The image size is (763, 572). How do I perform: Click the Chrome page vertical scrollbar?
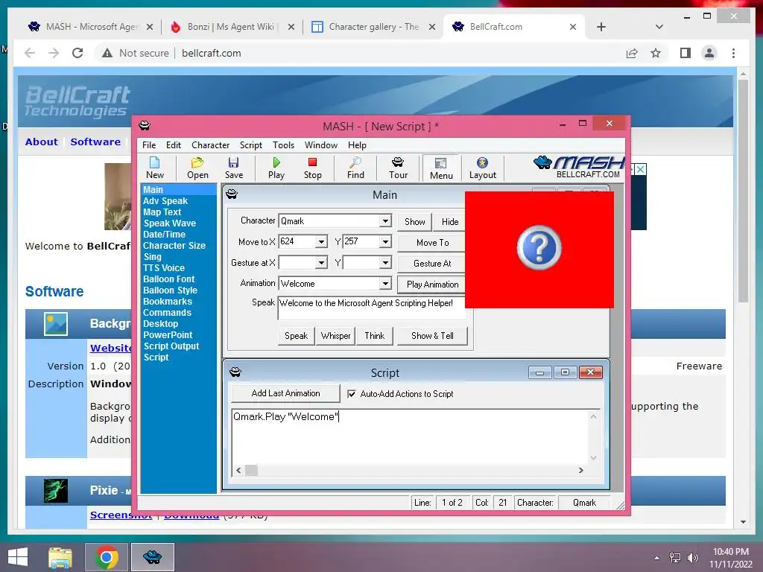(743, 190)
